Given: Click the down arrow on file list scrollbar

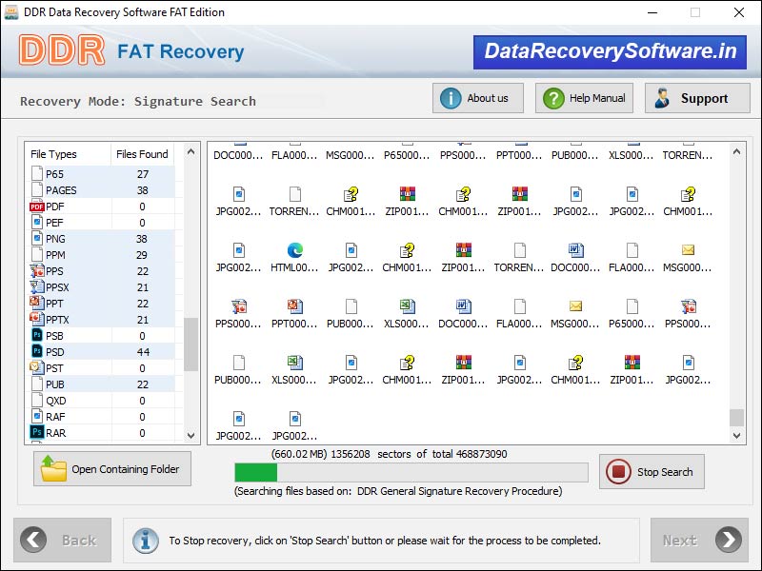Looking at the screenshot, I should pos(737,437).
